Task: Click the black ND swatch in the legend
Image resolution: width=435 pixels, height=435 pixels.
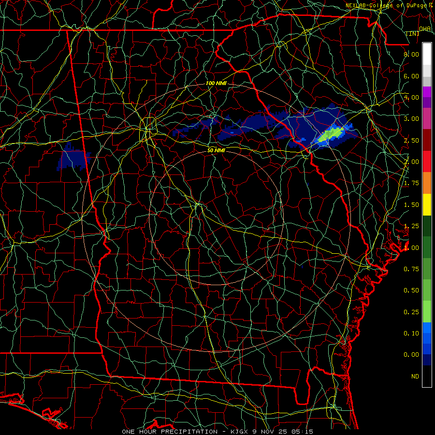Action: (x=427, y=376)
